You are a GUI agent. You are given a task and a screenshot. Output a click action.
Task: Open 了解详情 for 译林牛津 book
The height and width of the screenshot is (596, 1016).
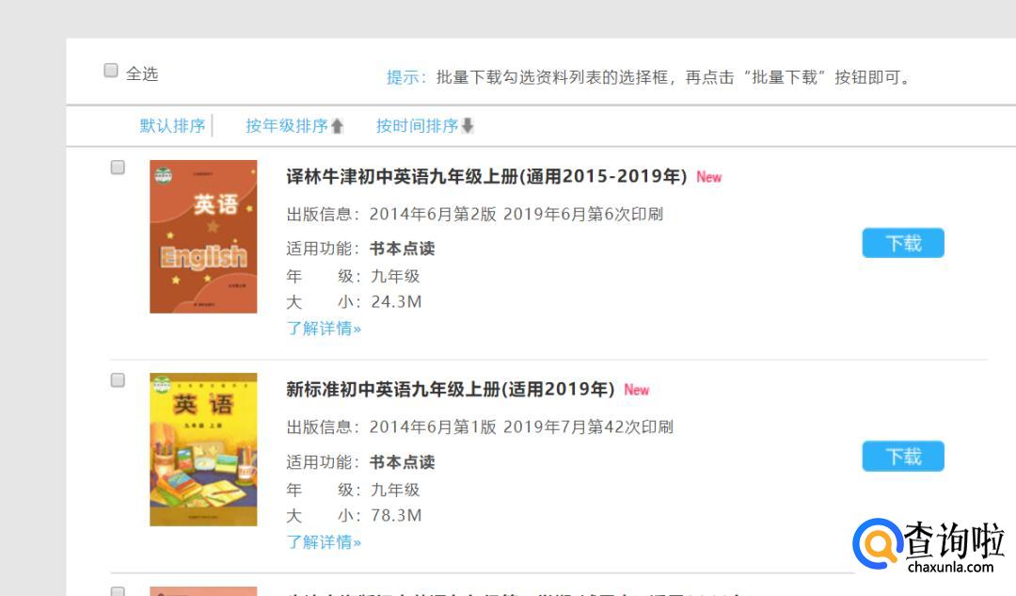324,329
